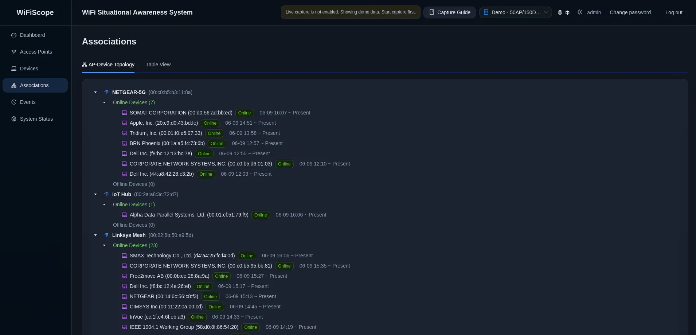Click the device icon for SOMAT CORPORATION
The height and width of the screenshot is (335, 696).
coord(124,113)
